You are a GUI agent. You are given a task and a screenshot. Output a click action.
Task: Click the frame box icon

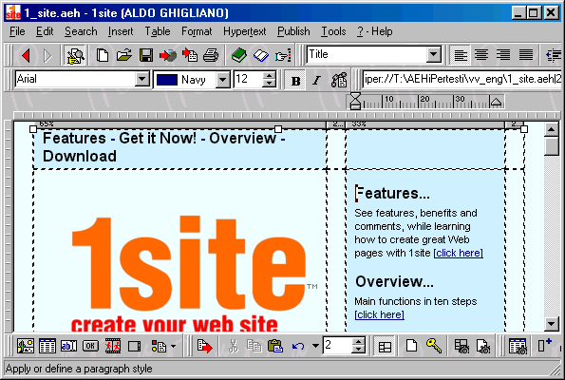click(135, 347)
